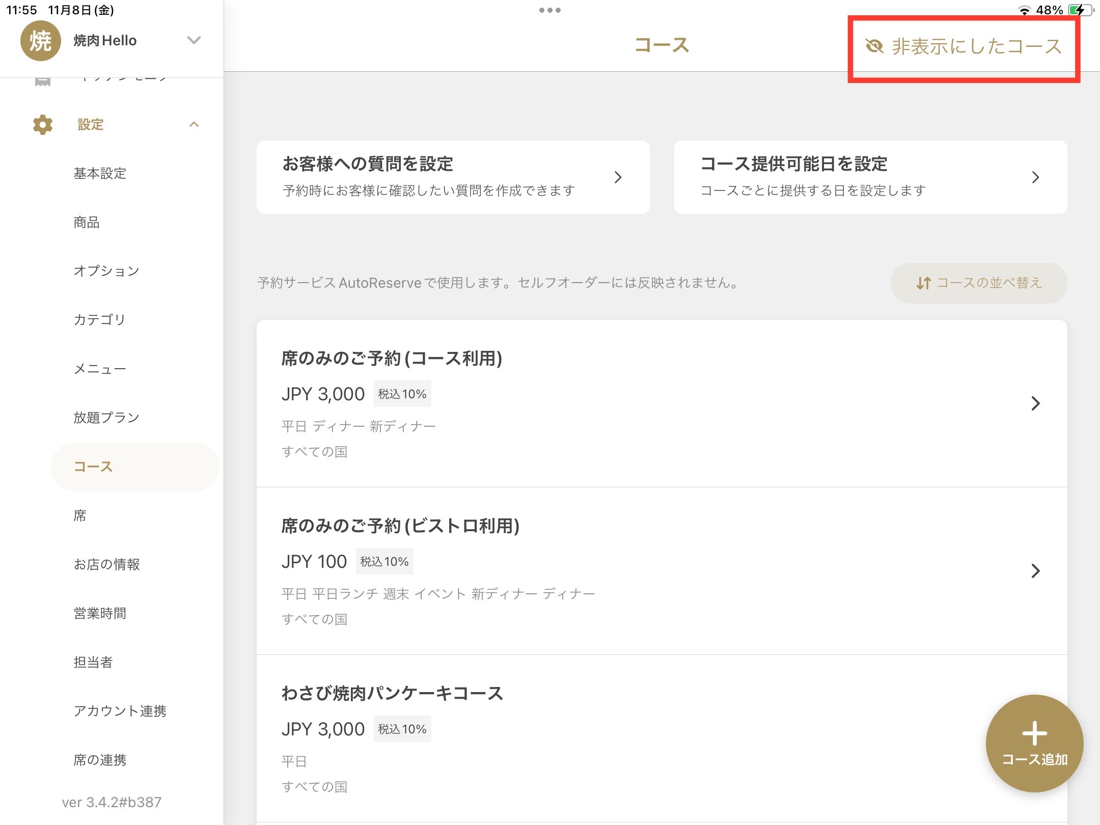Expand the 焼肉 Hello store dropdown
Screen dimensions: 1100x825
pos(194,40)
